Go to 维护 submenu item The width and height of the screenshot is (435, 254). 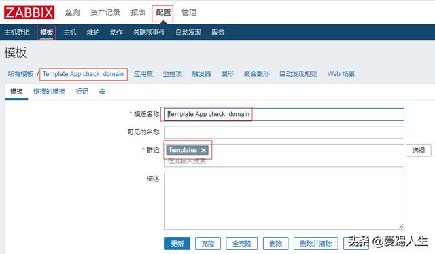(x=93, y=32)
